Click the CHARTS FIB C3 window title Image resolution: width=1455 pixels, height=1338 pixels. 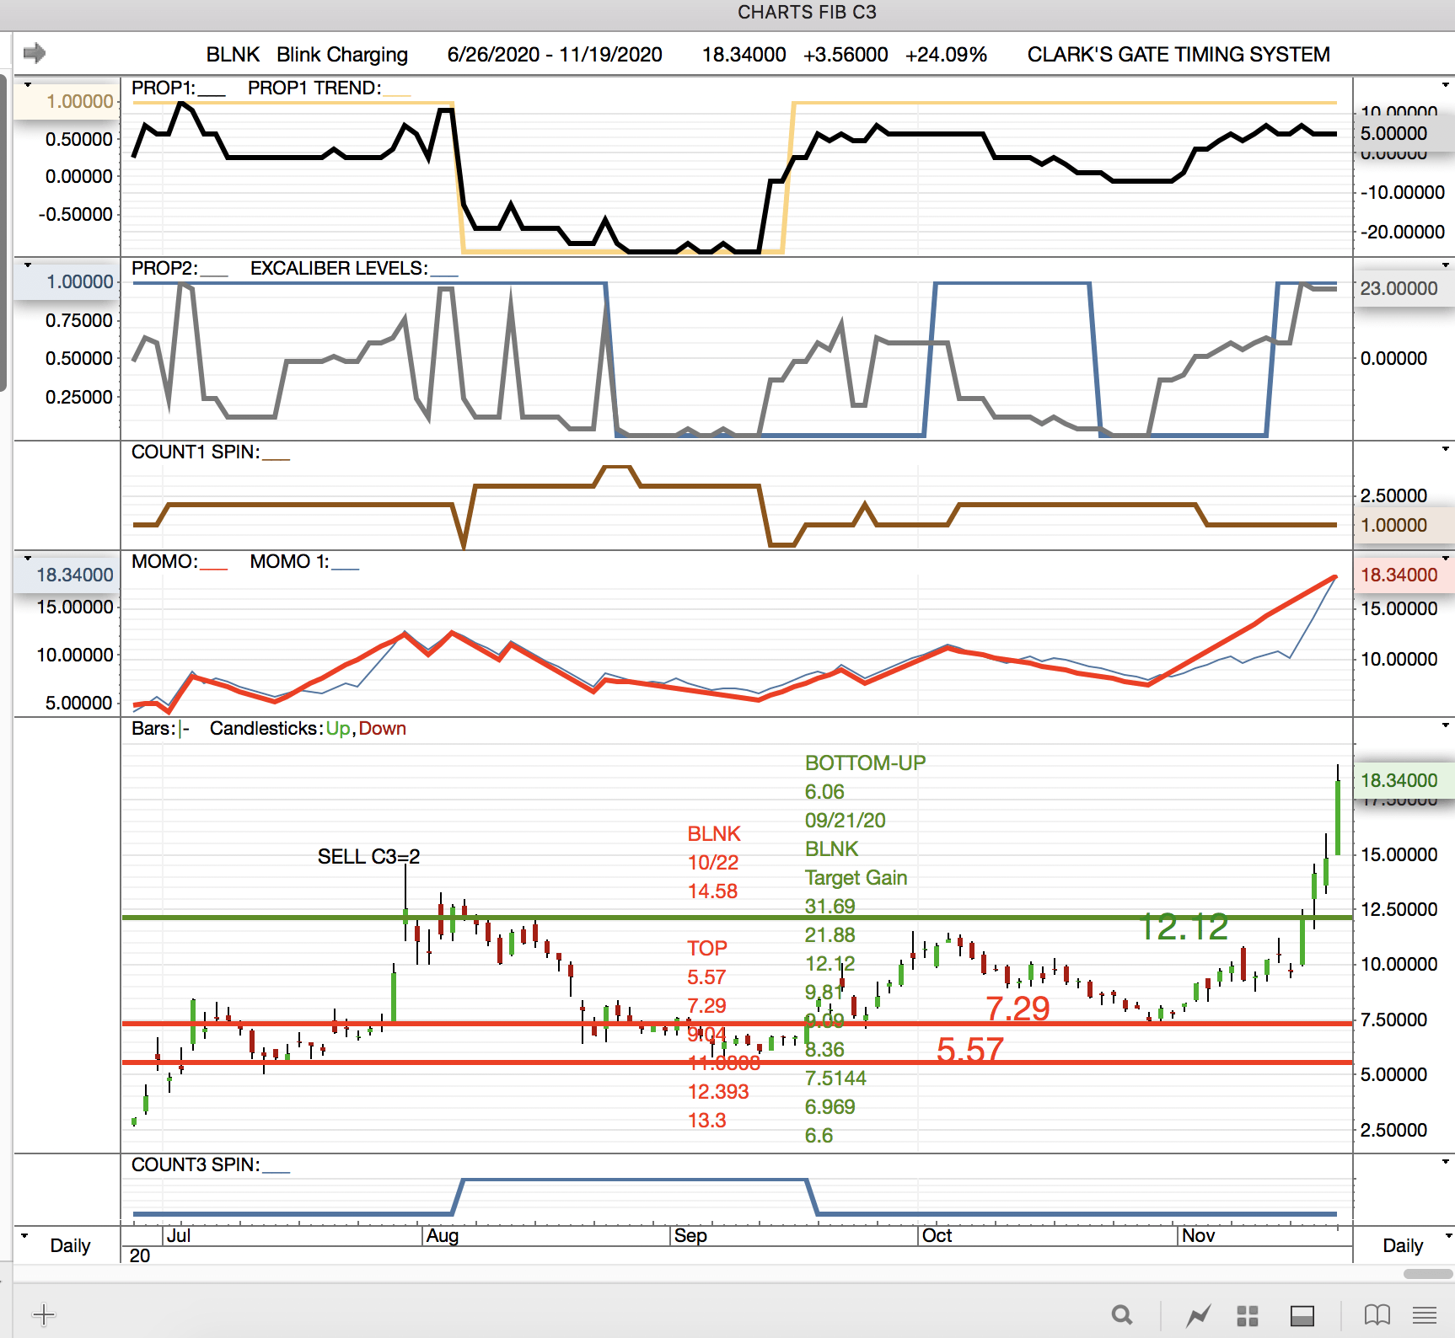807,12
